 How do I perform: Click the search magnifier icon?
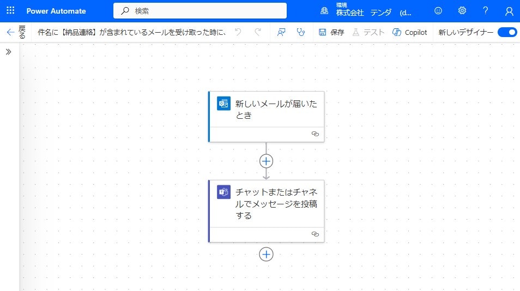[125, 11]
